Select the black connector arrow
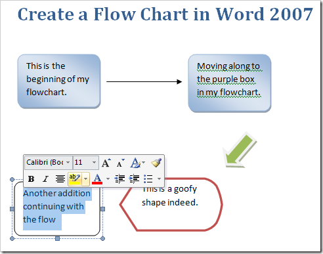 (144, 81)
